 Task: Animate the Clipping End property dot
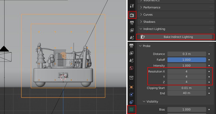209,93
